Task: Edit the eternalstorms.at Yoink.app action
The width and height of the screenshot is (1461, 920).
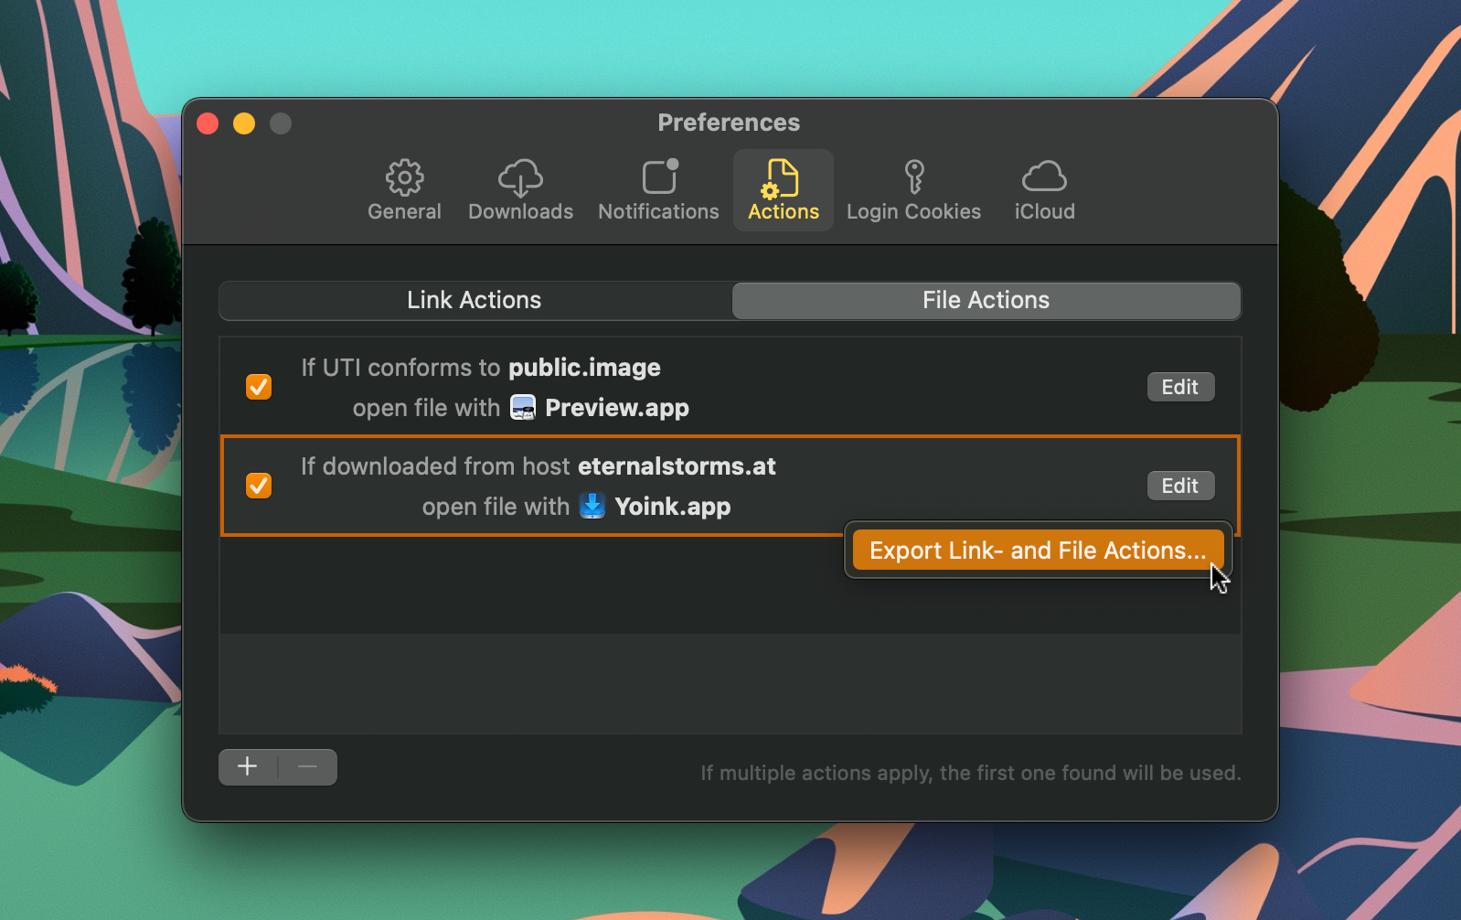Action: pyautogui.click(x=1179, y=486)
